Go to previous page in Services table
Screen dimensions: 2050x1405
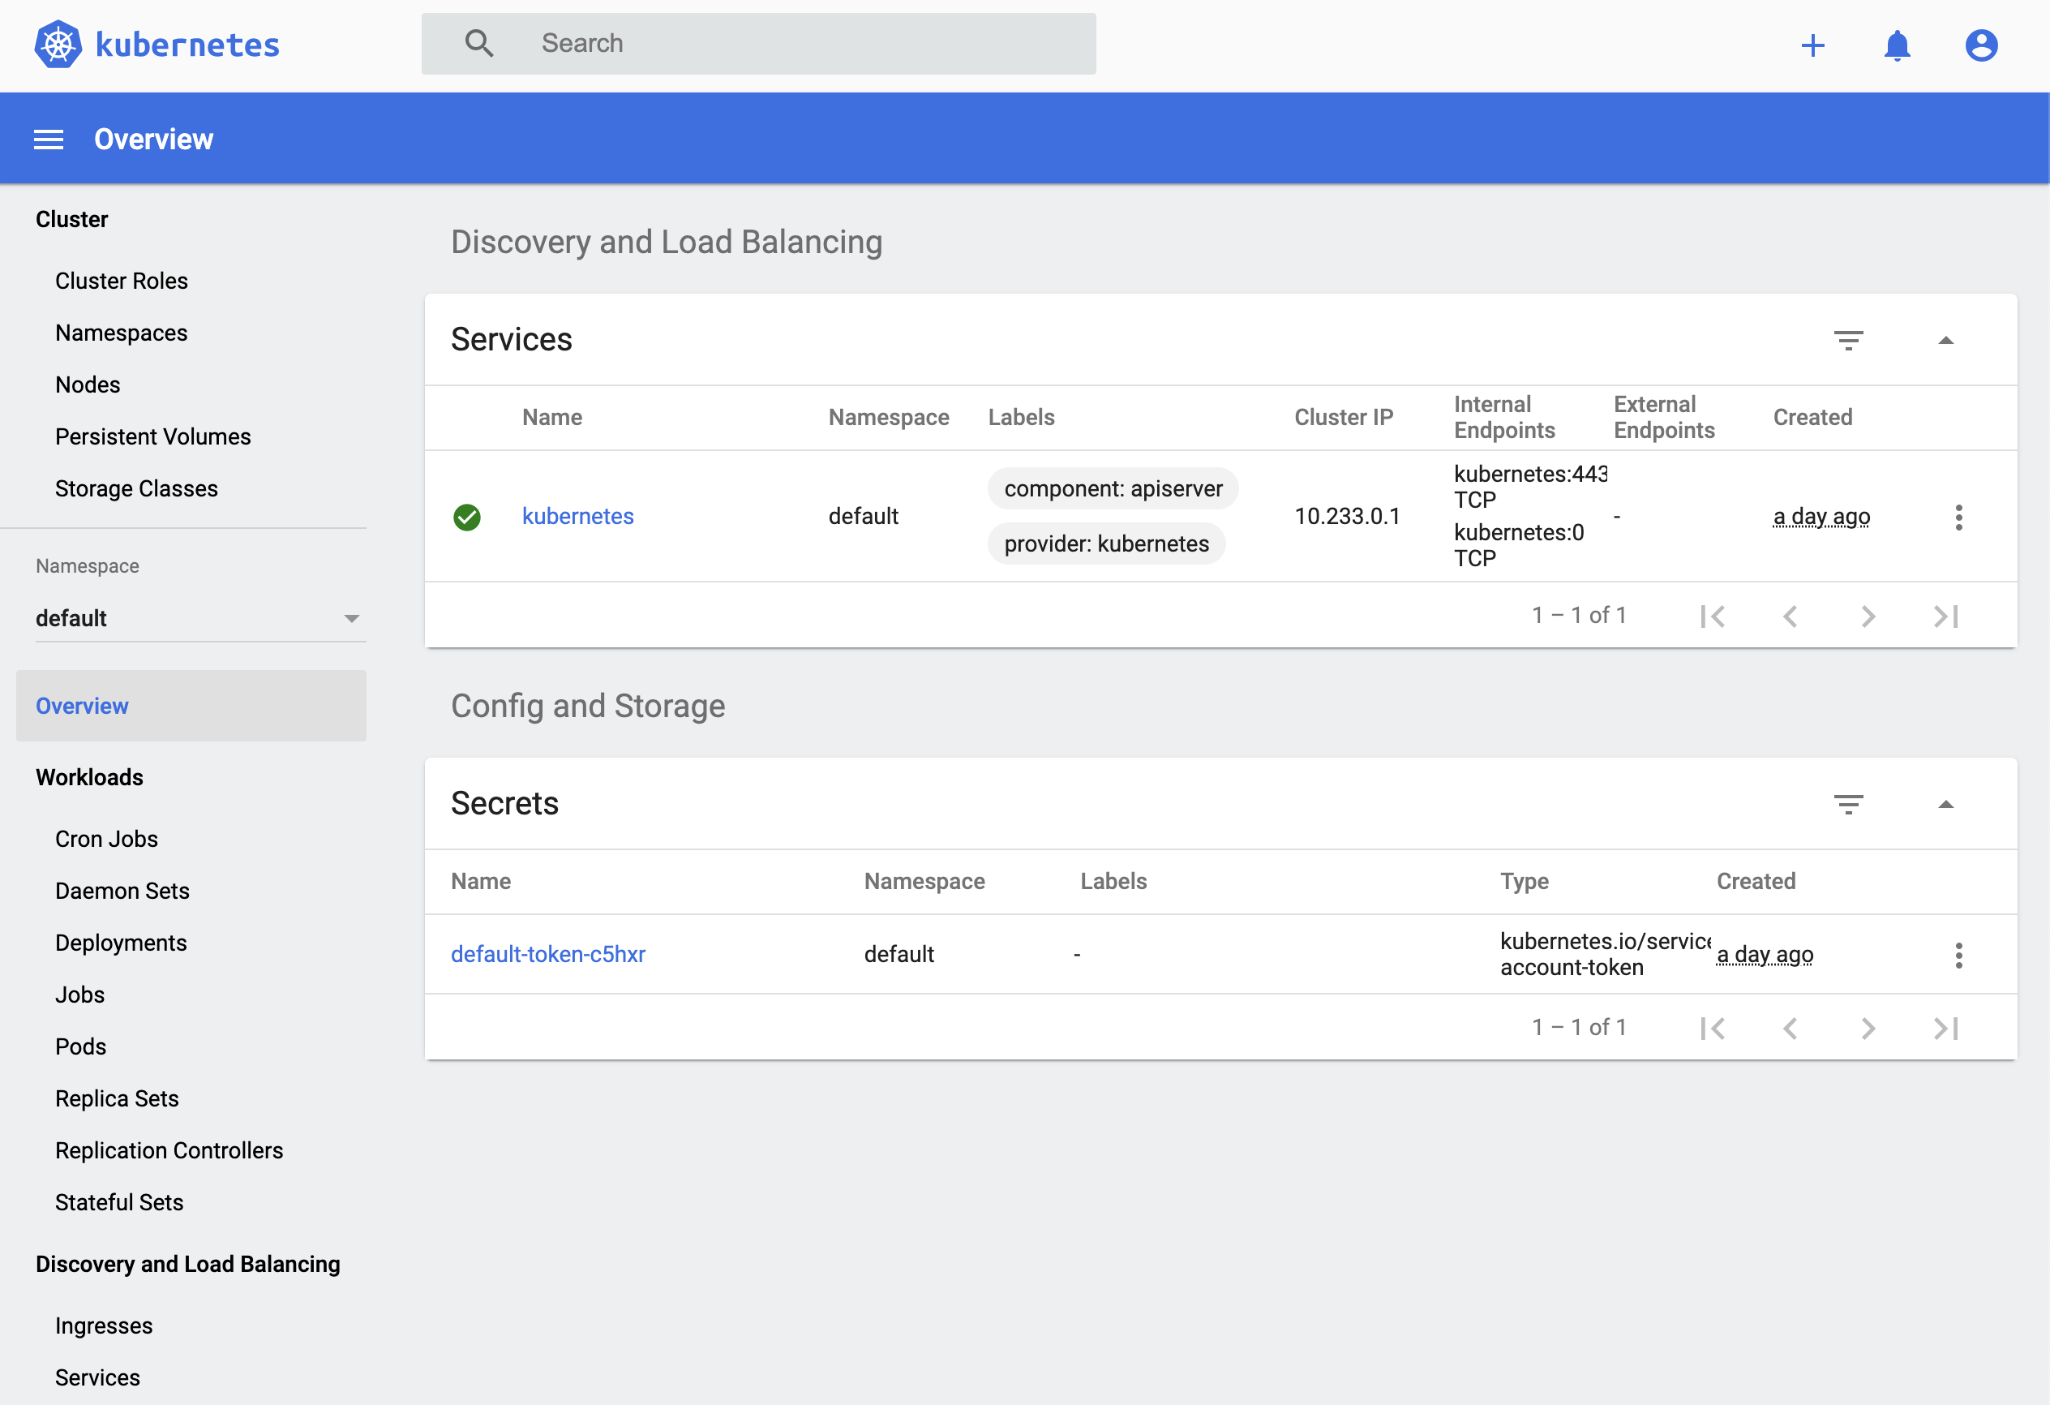[x=1790, y=616]
